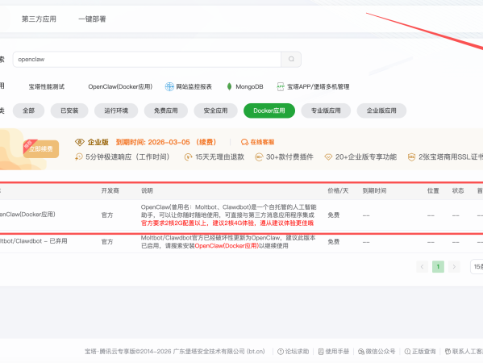
Task: Click the 价格/天 column header
Action: coord(338,190)
